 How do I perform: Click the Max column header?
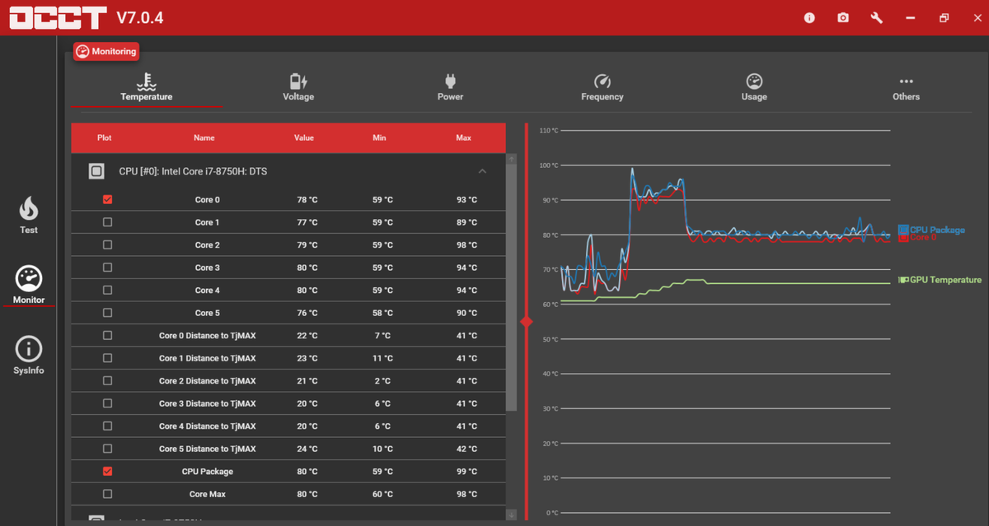(464, 137)
